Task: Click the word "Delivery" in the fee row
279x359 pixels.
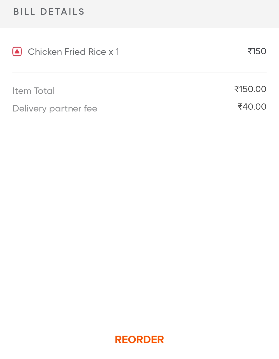Action: (29, 108)
